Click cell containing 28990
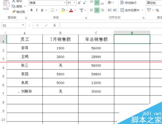Viewport: 162px width, 124px height. [96, 57]
